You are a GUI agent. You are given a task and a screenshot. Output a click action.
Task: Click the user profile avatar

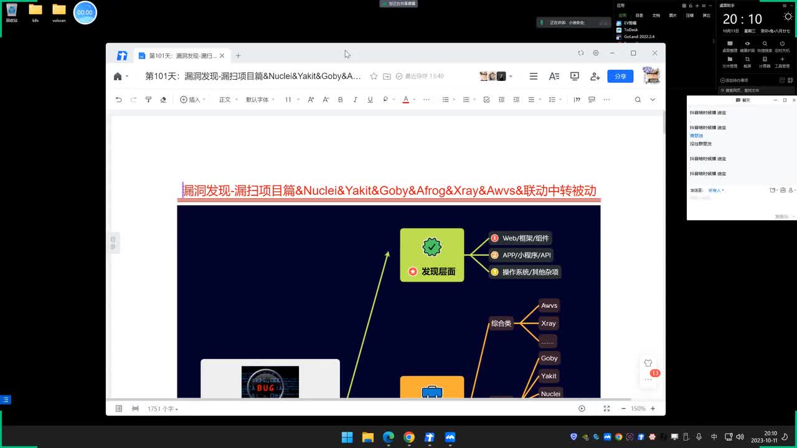[x=651, y=75]
